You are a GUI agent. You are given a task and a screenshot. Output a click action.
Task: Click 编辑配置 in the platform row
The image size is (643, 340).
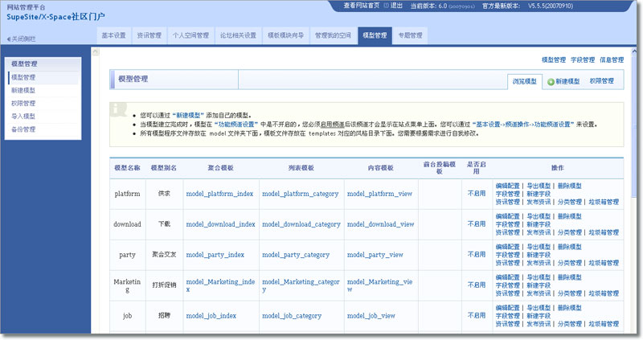(x=507, y=186)
